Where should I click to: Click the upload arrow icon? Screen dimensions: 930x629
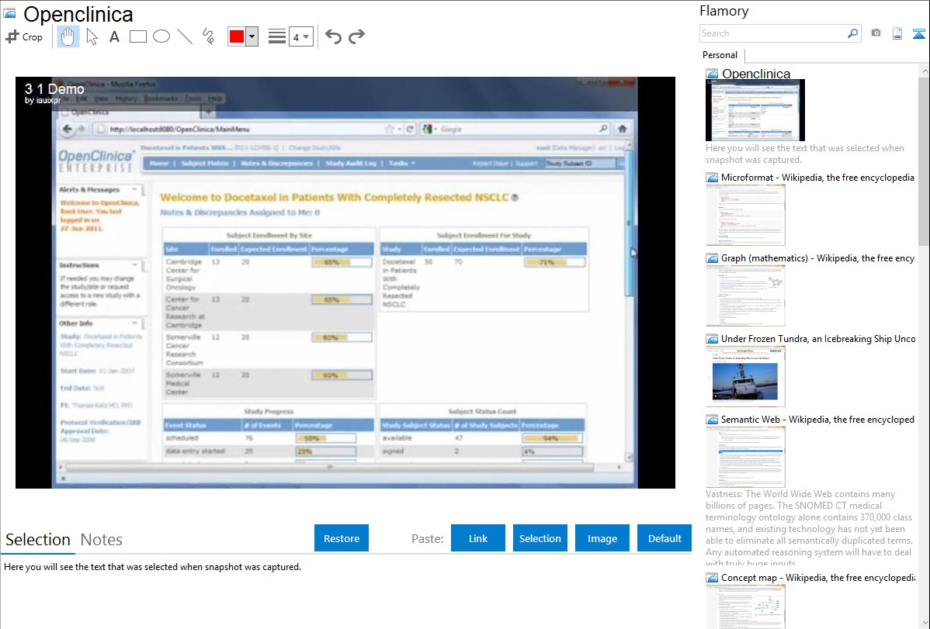918,33
